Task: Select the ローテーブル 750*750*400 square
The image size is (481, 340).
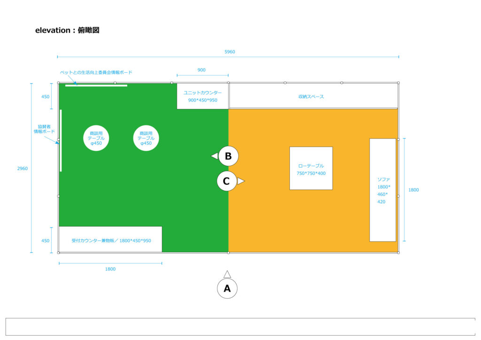Action: click(311, 168)
